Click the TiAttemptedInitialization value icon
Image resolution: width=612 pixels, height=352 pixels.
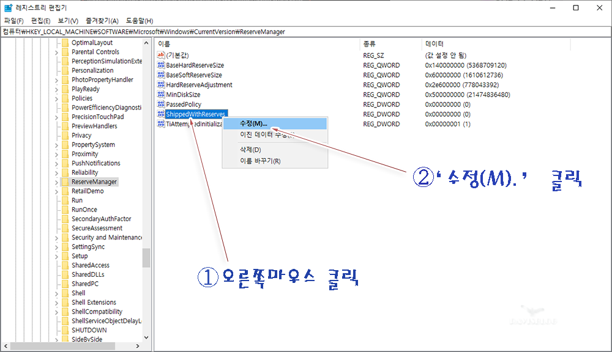161,123
